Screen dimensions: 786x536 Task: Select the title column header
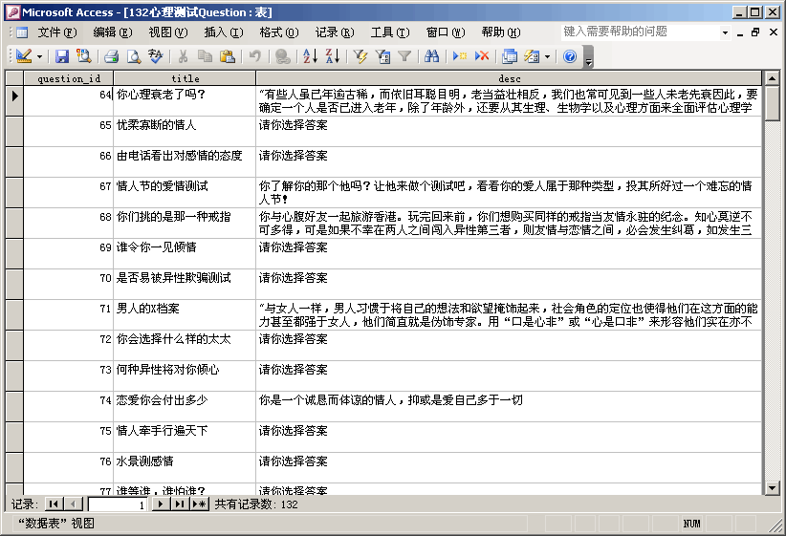pos(185,78)
